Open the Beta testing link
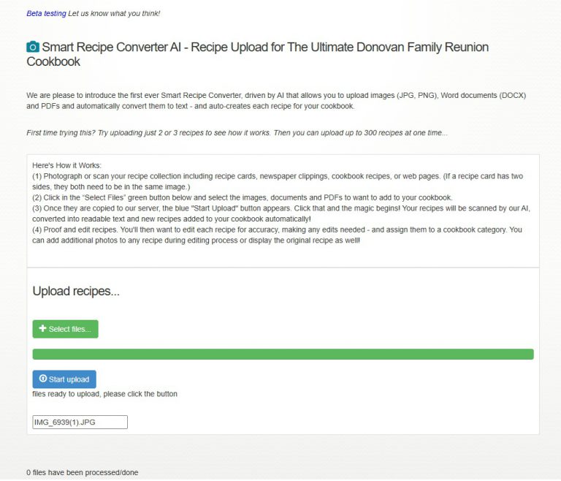 pyautogui.click(x=46, y=14)
